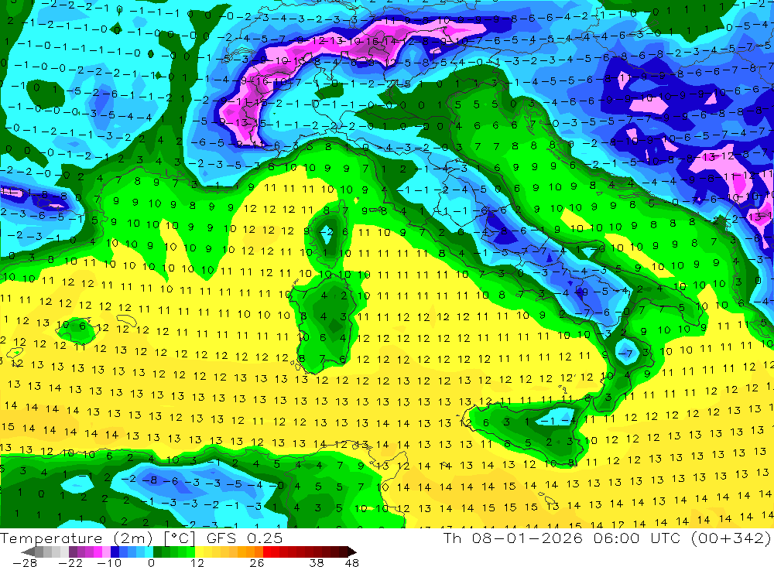774x567 pixels.
Task: Select the bright yellow swatch above 12
Action: [200, 552]
